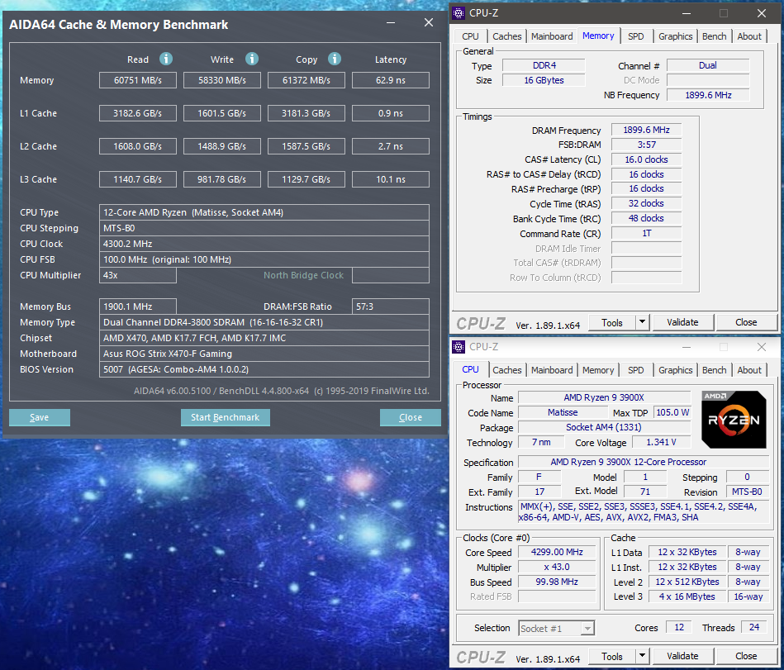Screen dimensions: 784x670
Task: Click Close button in AIDA64 benchmark window
Action: (x=411, y=417)
